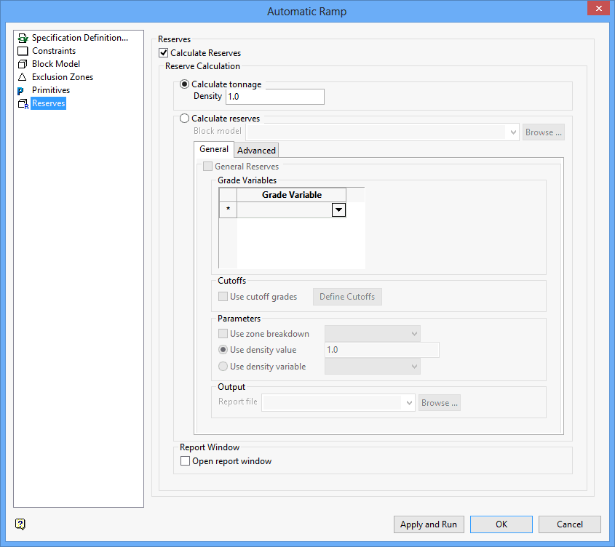Select Constraints in the left list
The width and height of the screenshot is (615, 547).
click(54, 51)
